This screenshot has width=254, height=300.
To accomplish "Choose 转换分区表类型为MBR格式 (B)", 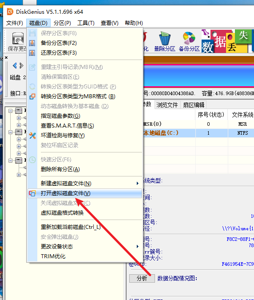I will click(x=85, y=96).
